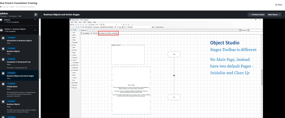The width and height of the screenshot is (285, 118).
Task: Open the File menu
Action: [x=72, y=22]
